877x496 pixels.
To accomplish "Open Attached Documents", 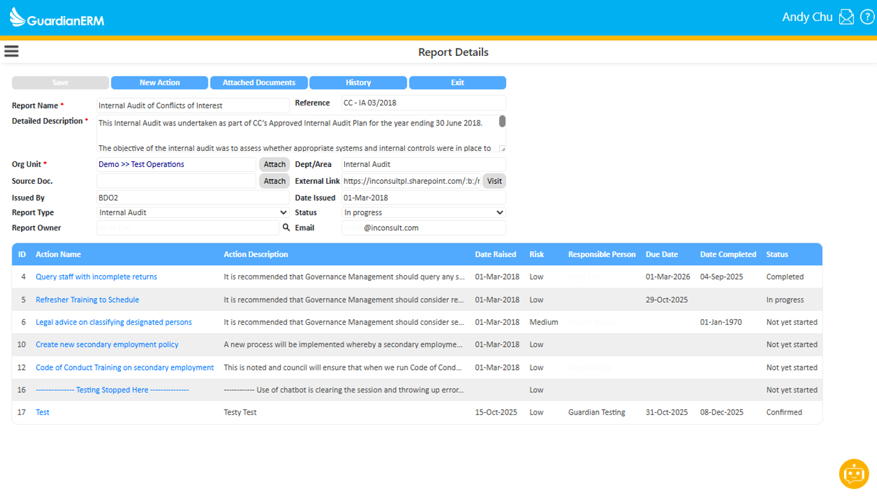I will (259, 83).
